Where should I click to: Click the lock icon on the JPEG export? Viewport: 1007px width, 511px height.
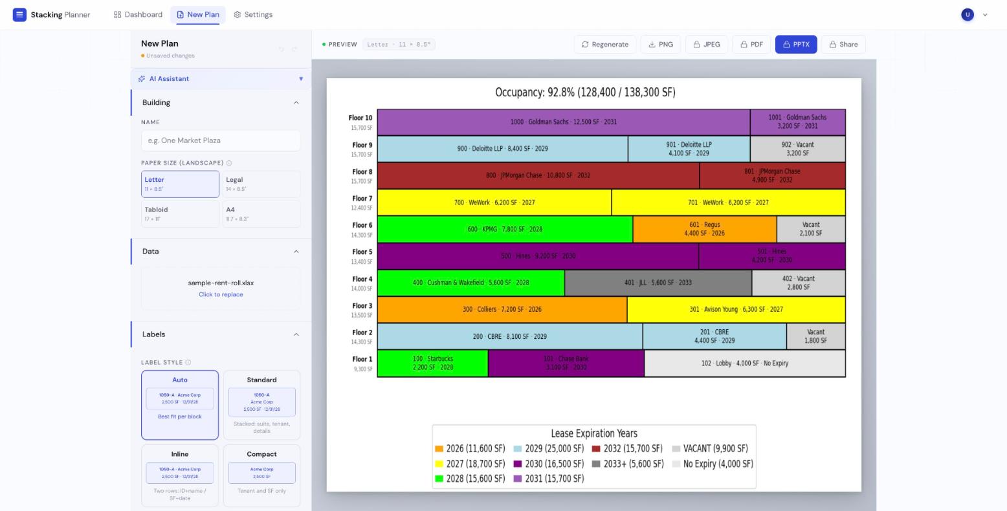(696, 45)
